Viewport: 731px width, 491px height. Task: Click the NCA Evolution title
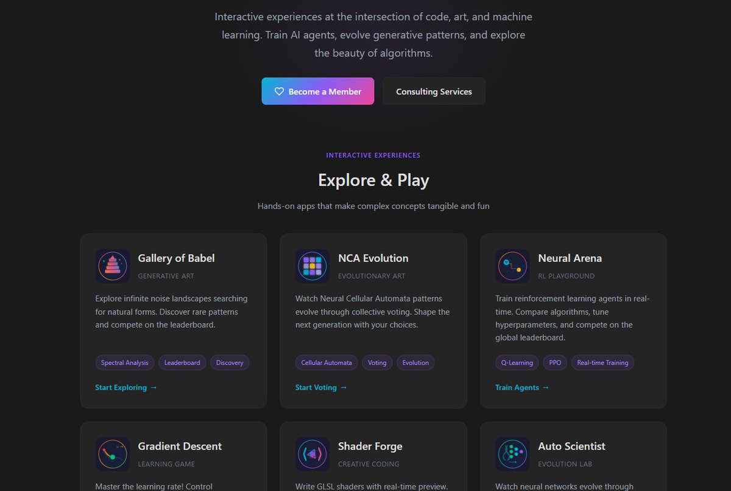point(373,258)
